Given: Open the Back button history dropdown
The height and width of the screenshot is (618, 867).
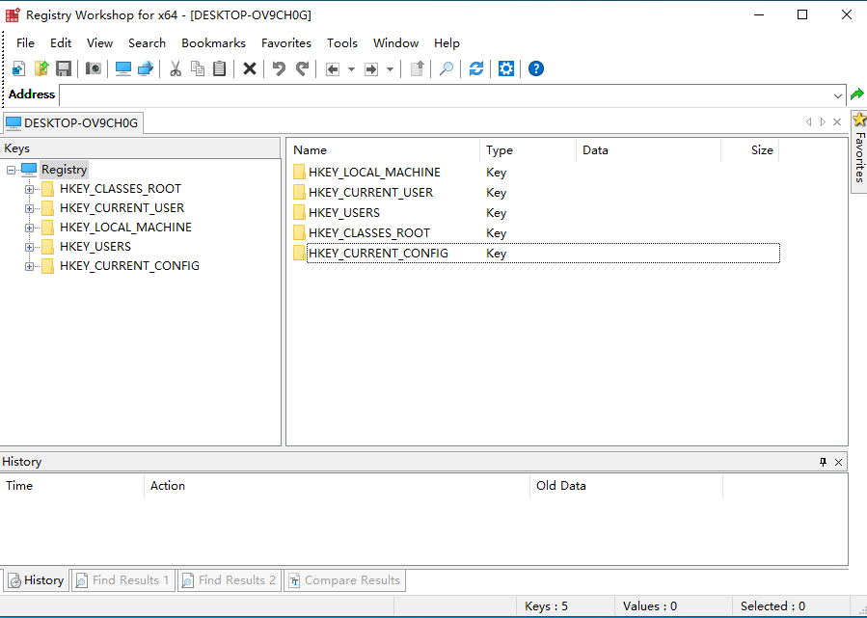Looking at the screenshot, I should [351, 68].
